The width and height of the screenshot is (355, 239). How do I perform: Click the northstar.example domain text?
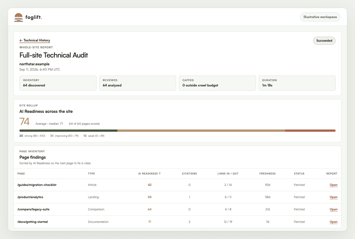pyautogui.click(x=34, y=64)
